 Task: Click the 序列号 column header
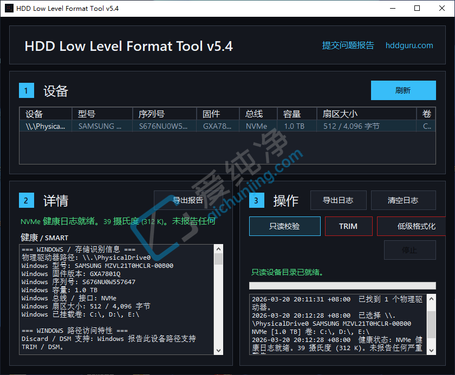click(x=165, y=114)
